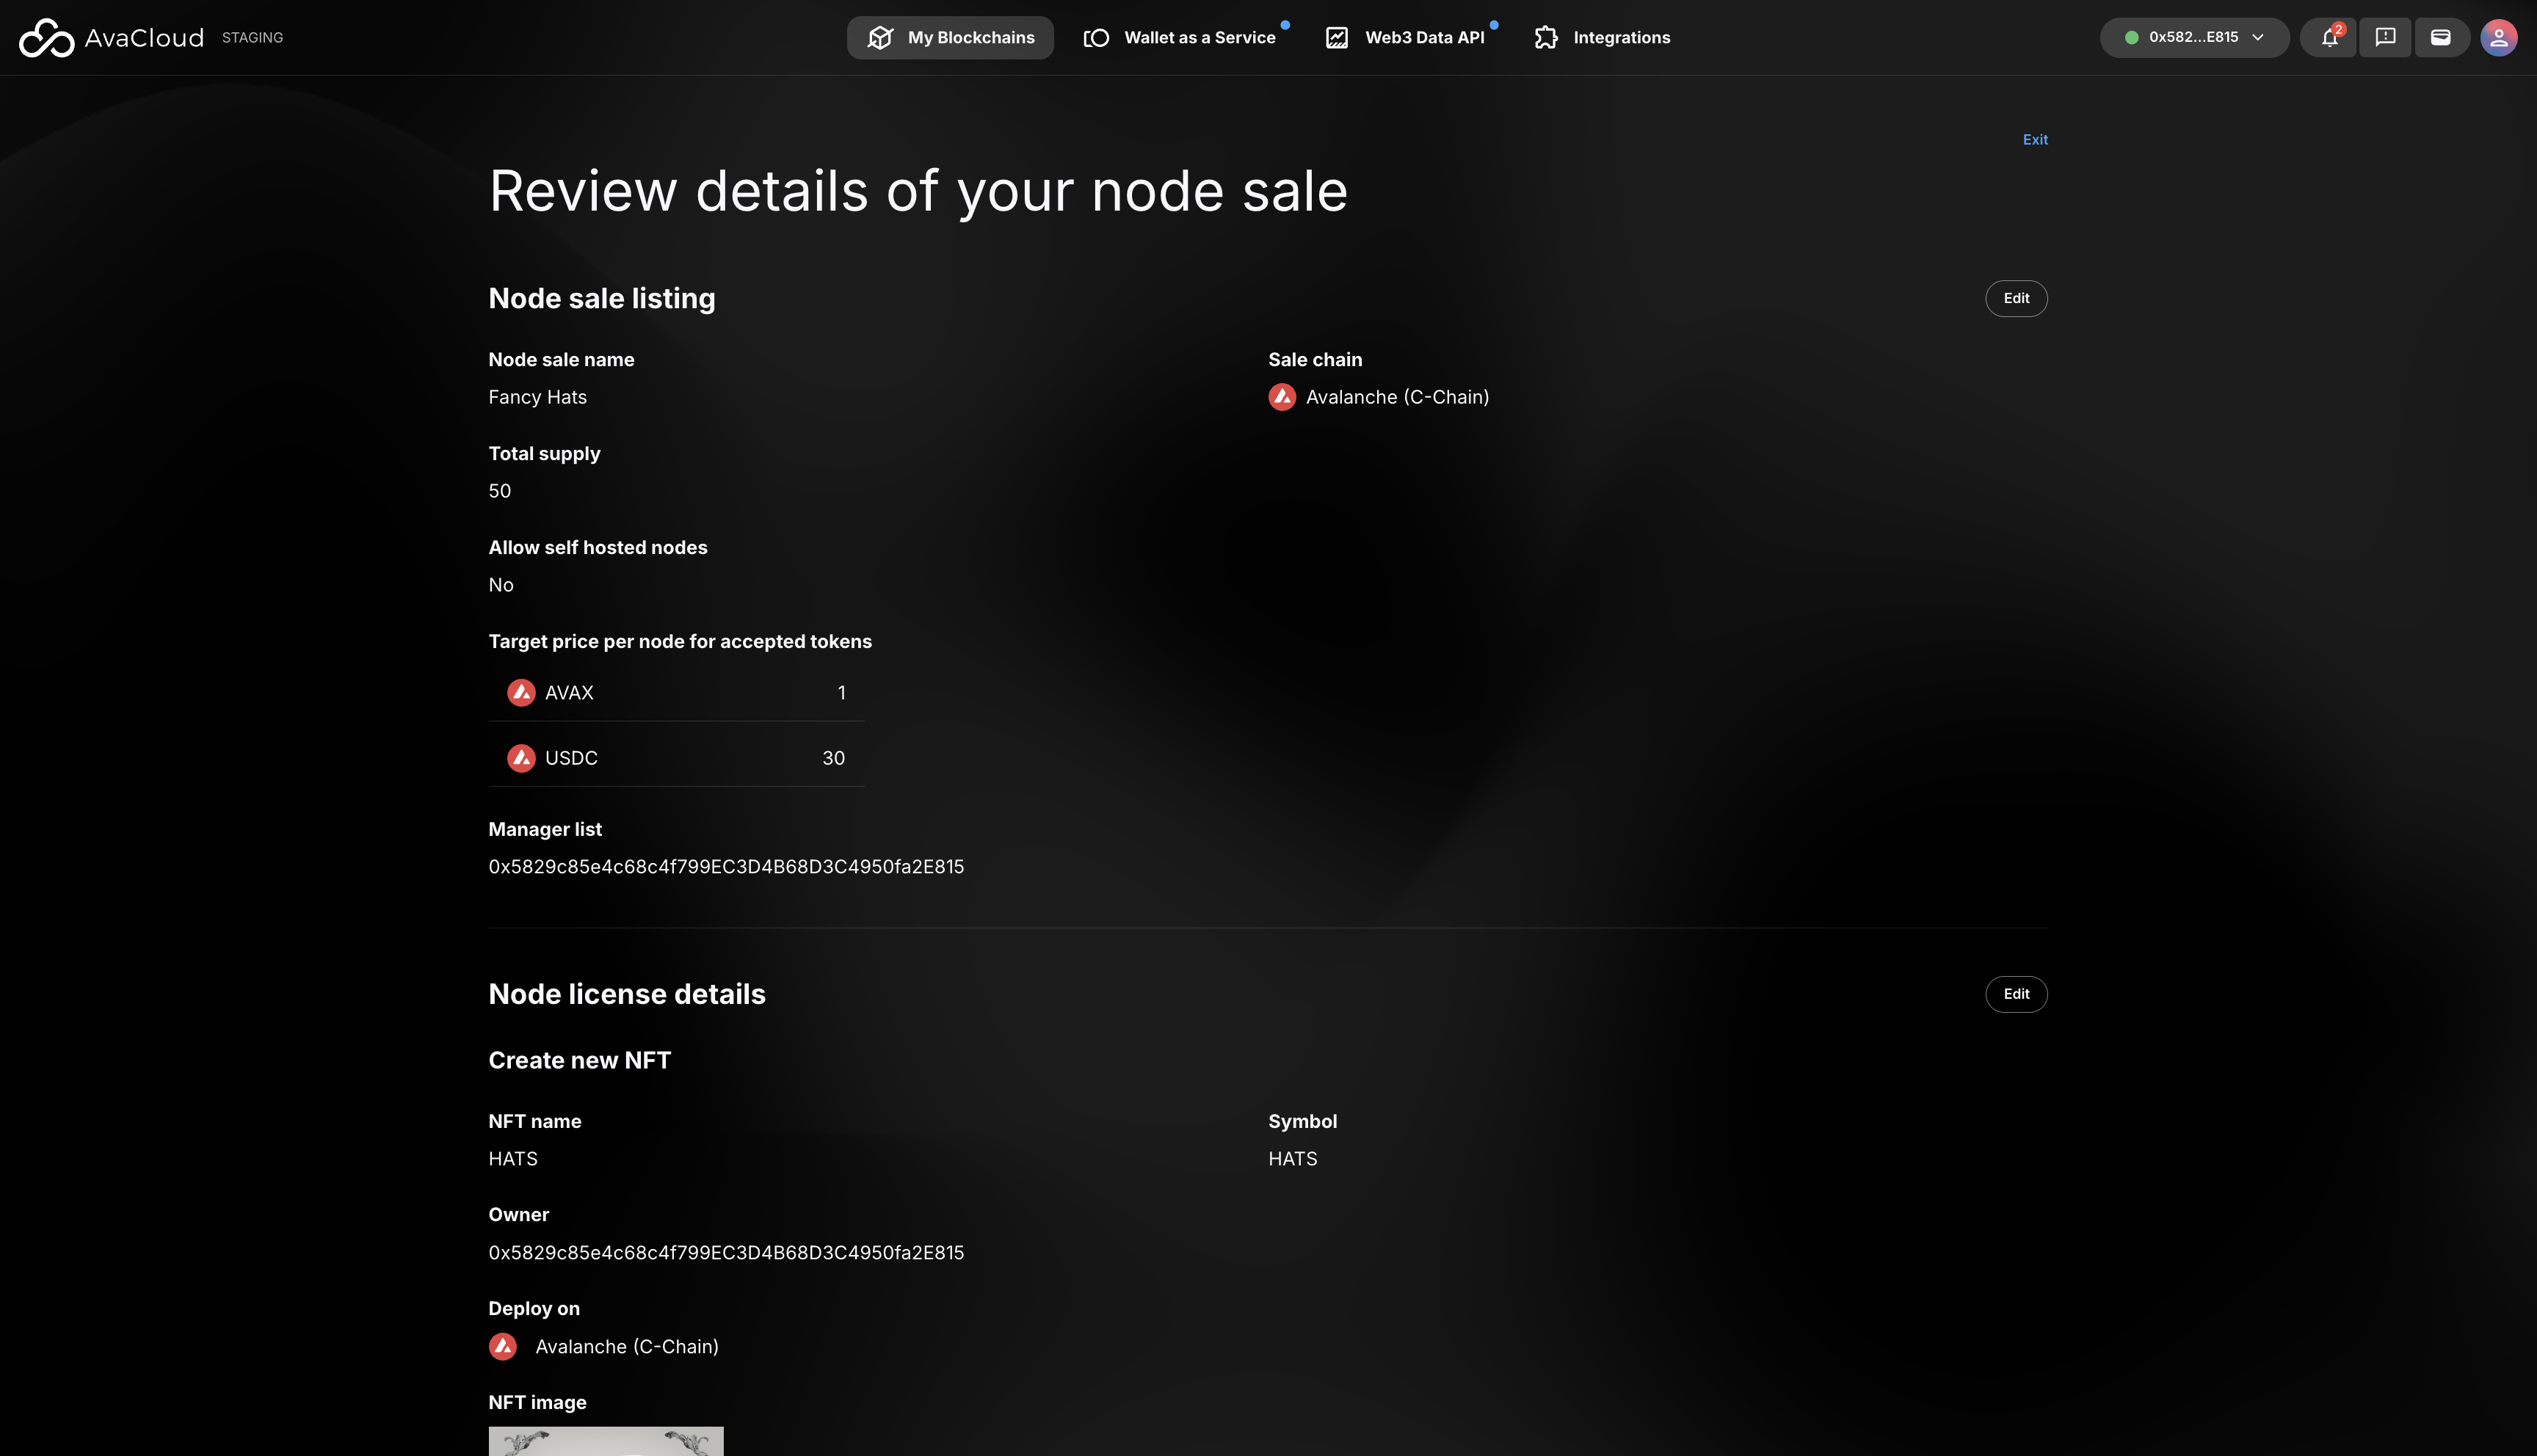2537x1456 pixels.
Task: Click the wallet dropdown chevron arrow
Action: coord(2258,38)
